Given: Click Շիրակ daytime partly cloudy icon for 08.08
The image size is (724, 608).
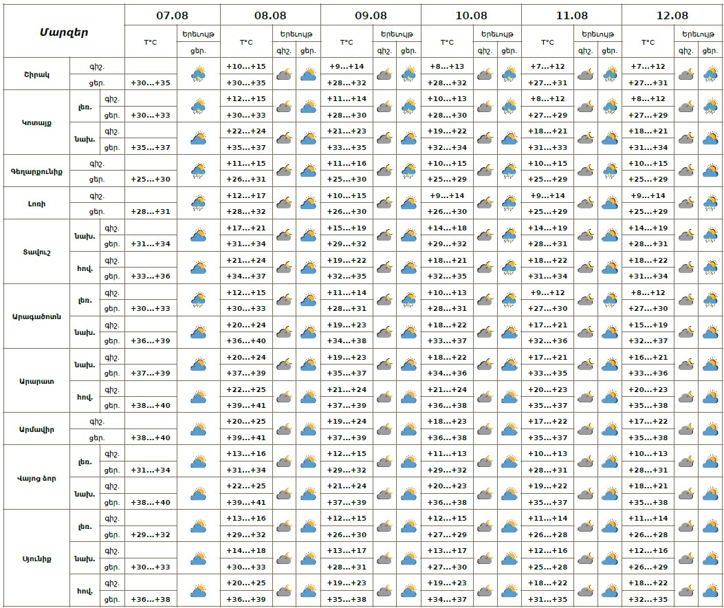Looking at the screenshot, I should [x=309, y=74].
